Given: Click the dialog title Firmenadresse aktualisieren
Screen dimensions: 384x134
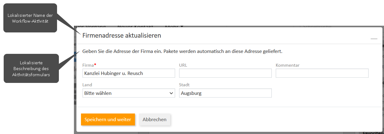Looking at the screenshot, I should coord(122,35).
